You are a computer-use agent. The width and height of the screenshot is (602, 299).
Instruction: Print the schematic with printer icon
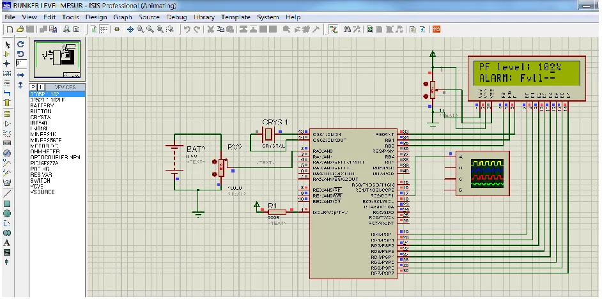coord(66,29)
